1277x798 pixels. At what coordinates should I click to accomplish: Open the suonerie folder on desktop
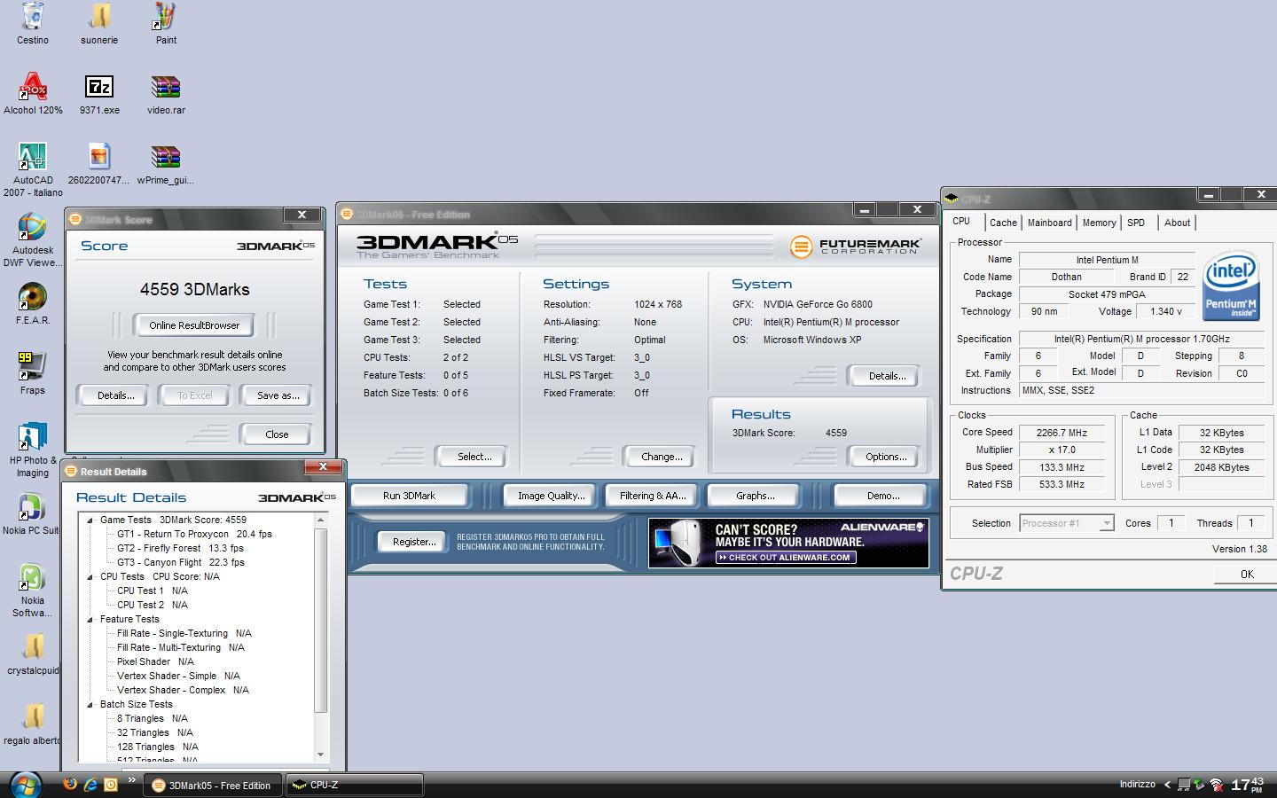[x=99, y=16]
